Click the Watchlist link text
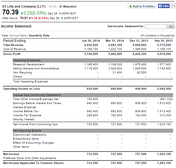This screenshot has height=168, width=176. tap(69, 6)
